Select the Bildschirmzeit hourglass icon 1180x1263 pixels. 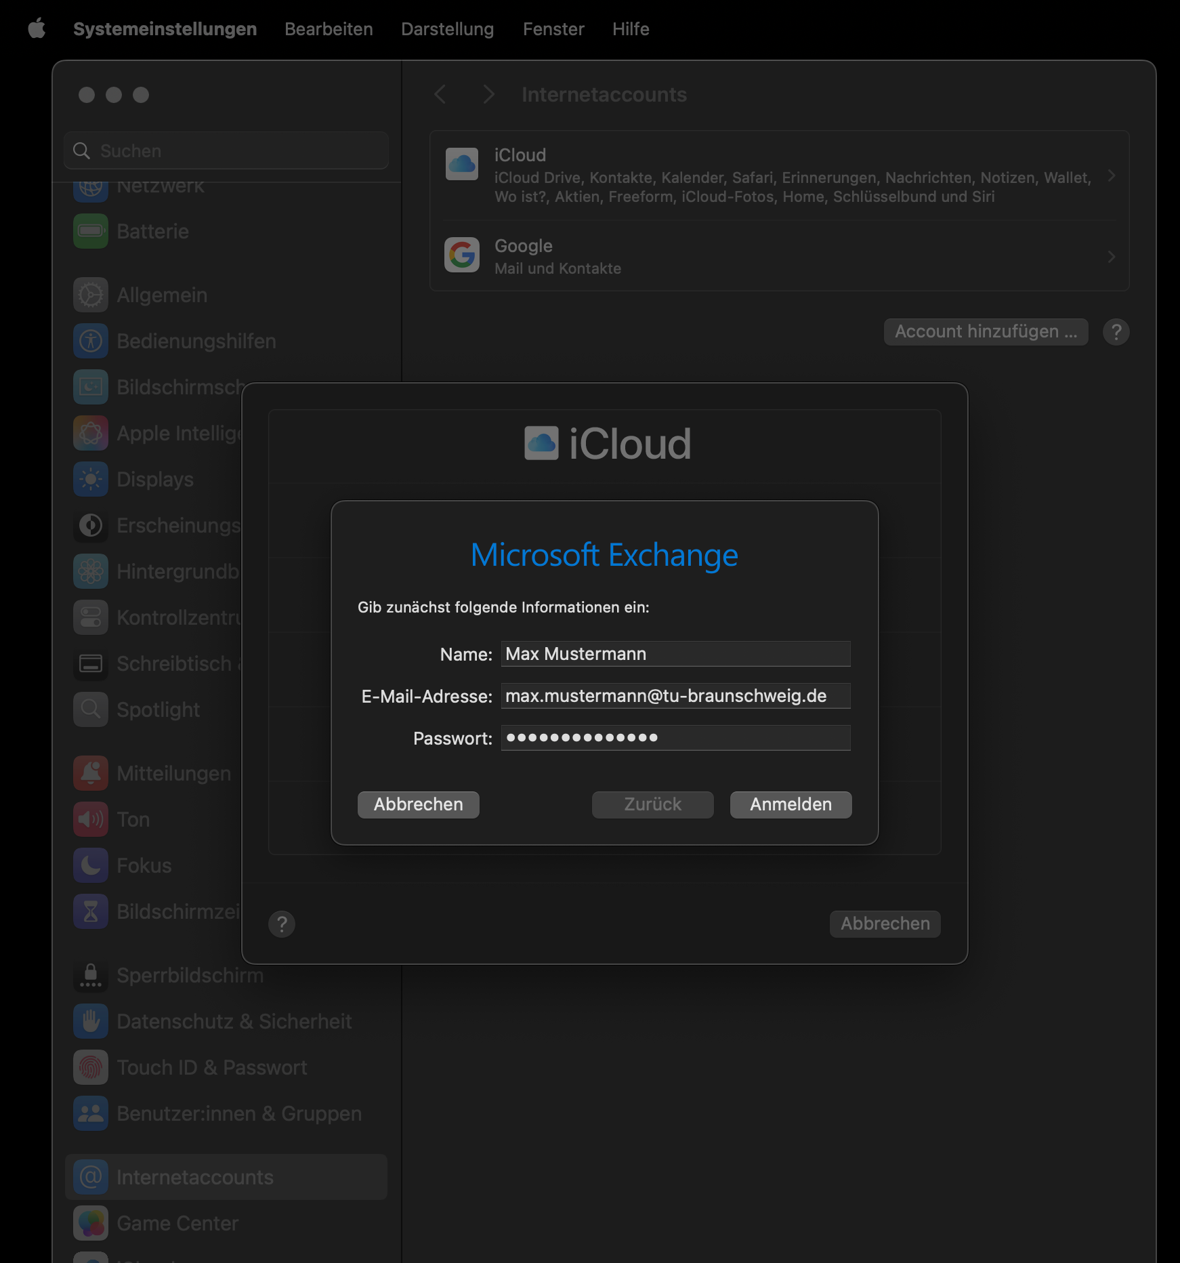(x=91, y=911)
